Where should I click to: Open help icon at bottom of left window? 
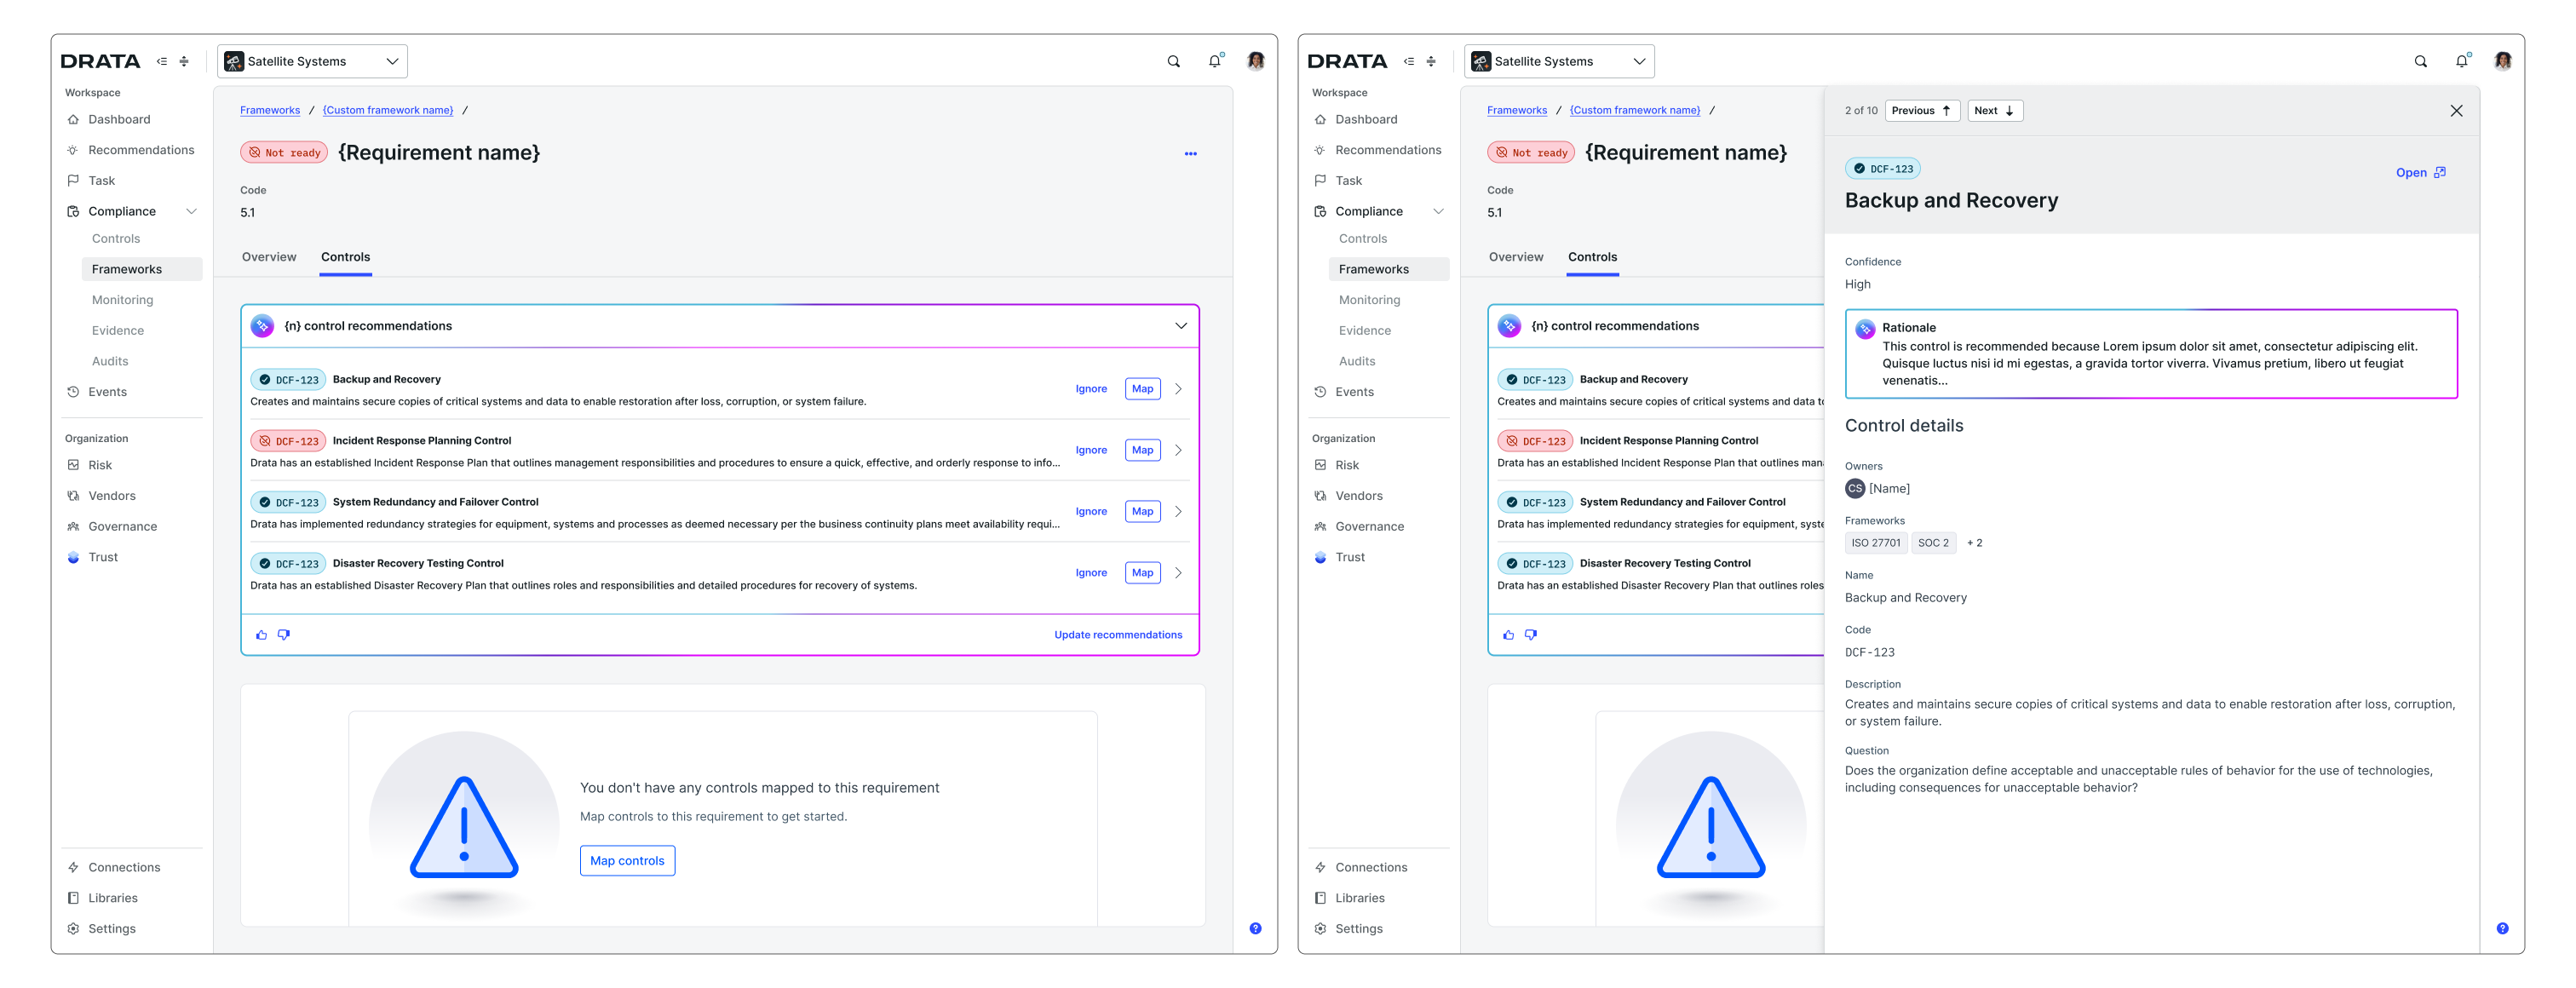tap(1255, 928)
